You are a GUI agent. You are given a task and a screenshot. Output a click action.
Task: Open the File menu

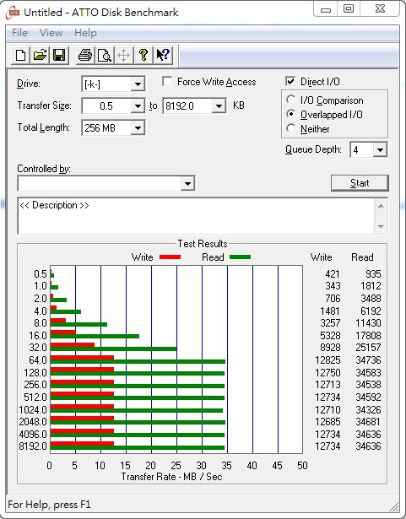(19, 33)
